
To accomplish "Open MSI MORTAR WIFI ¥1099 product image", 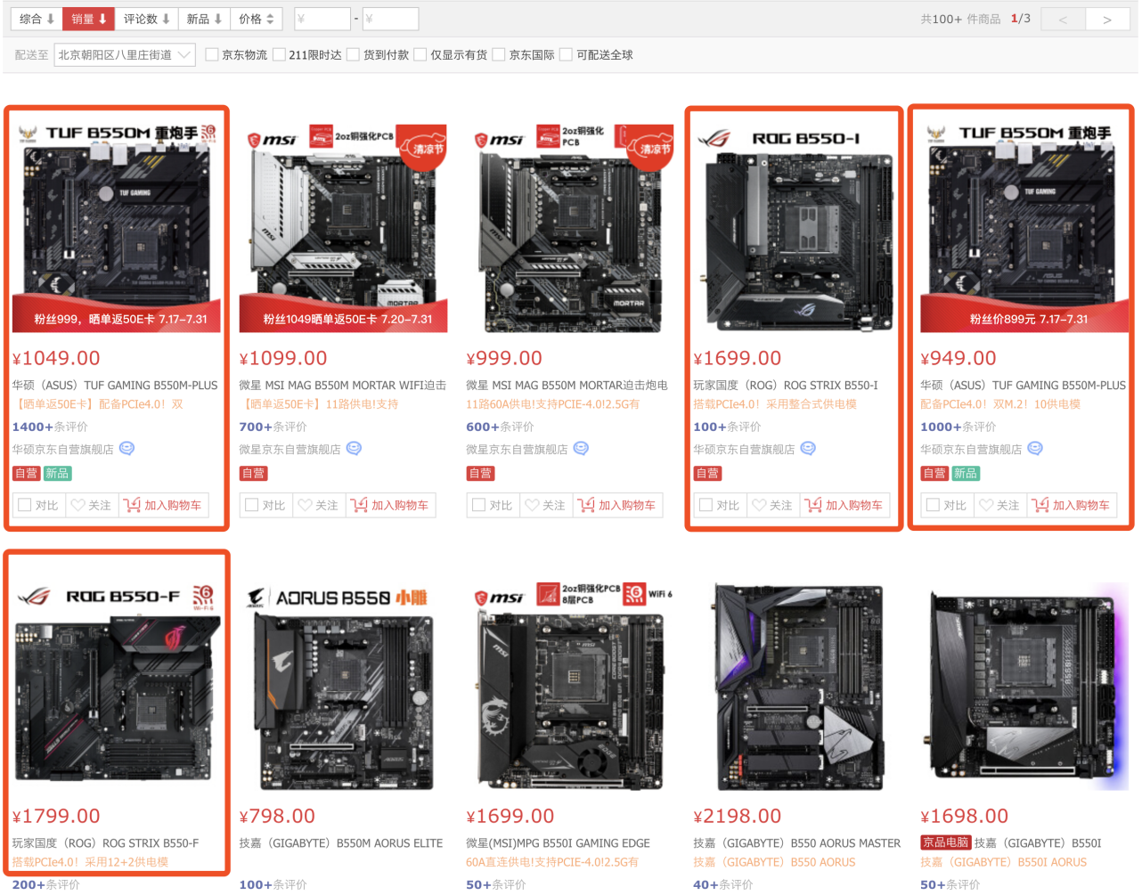I will [343, 228].
